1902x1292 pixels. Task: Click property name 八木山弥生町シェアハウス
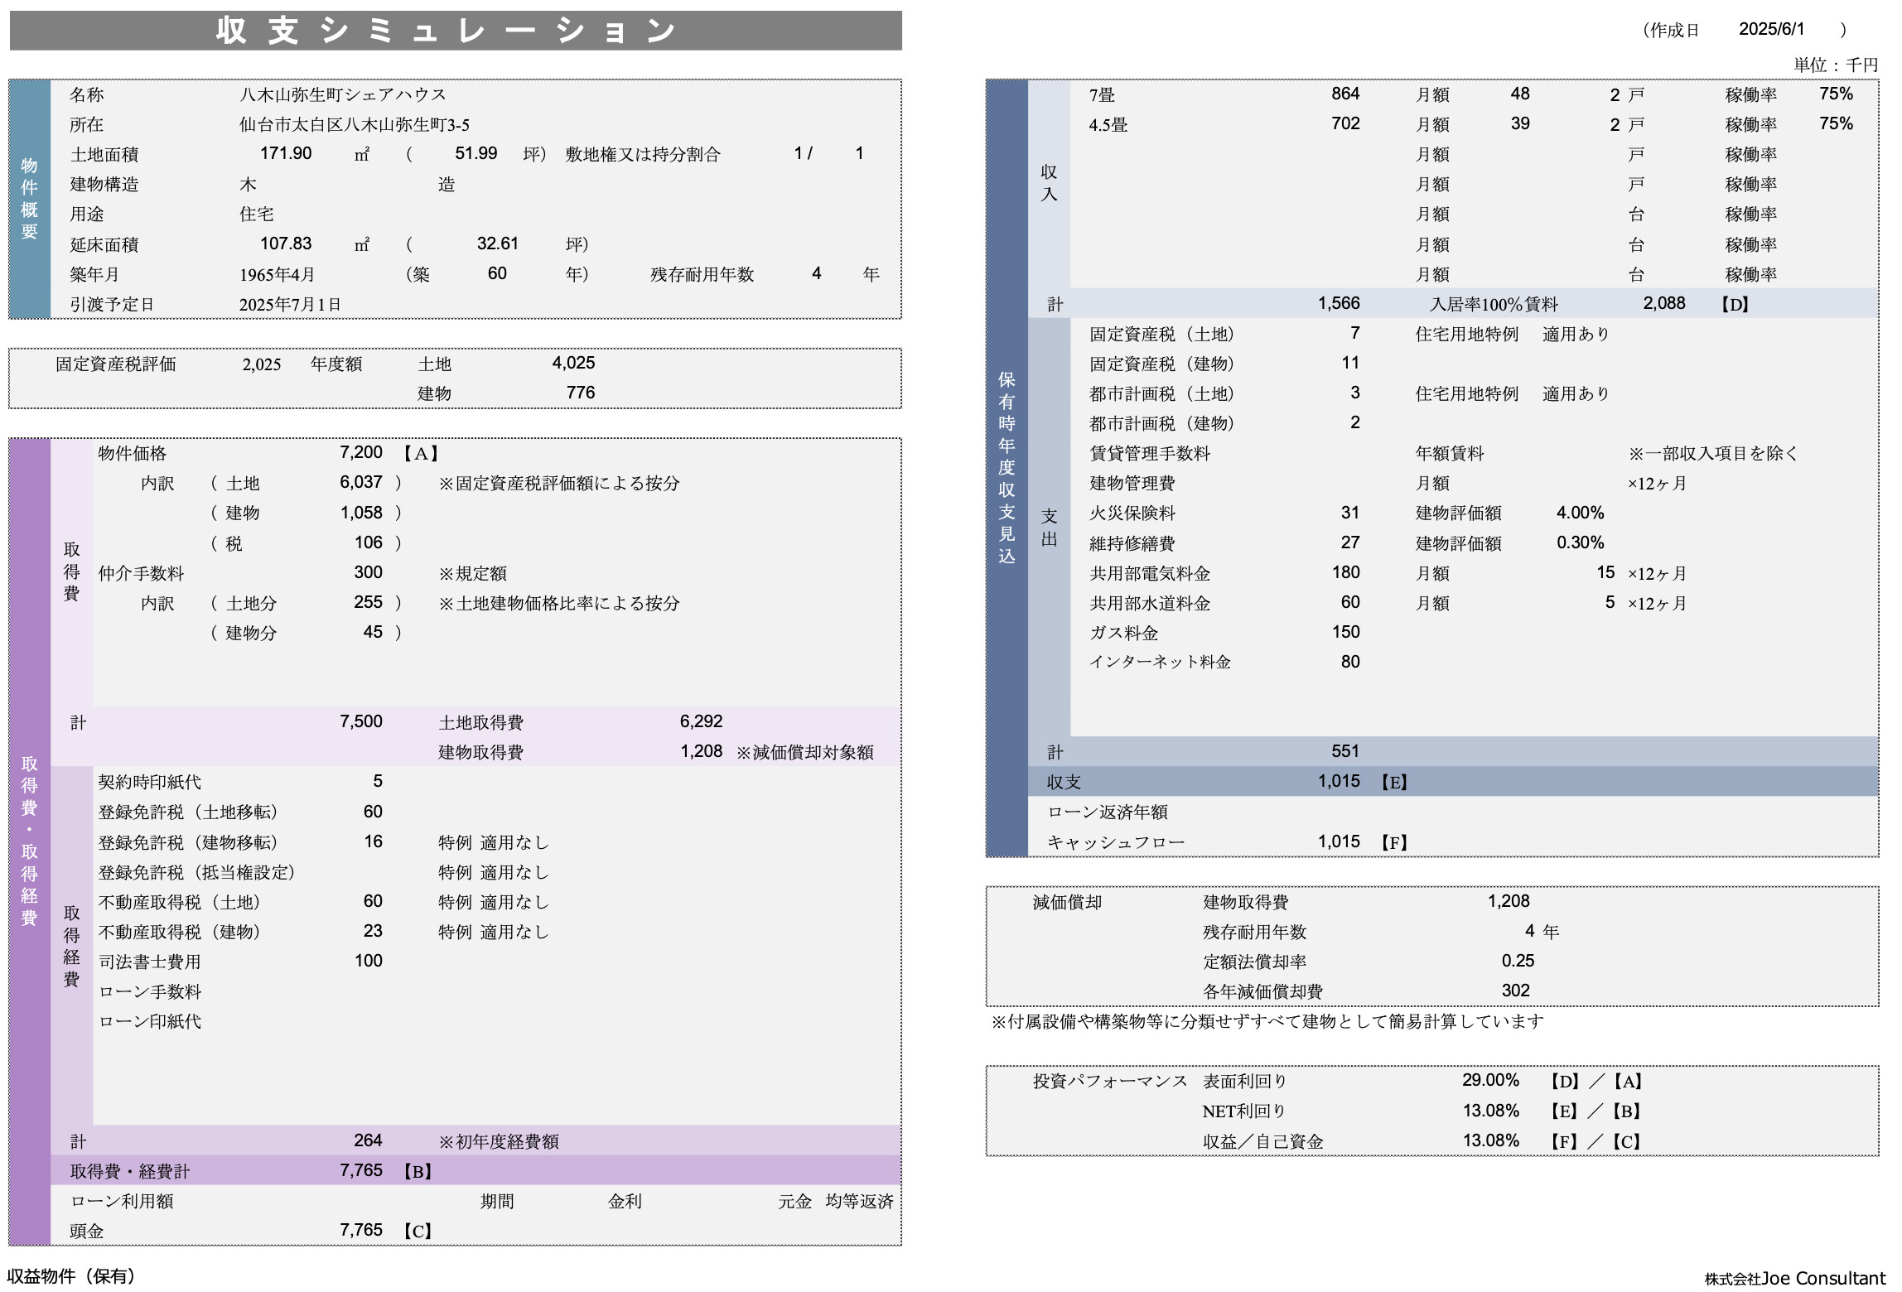(343, 94)
